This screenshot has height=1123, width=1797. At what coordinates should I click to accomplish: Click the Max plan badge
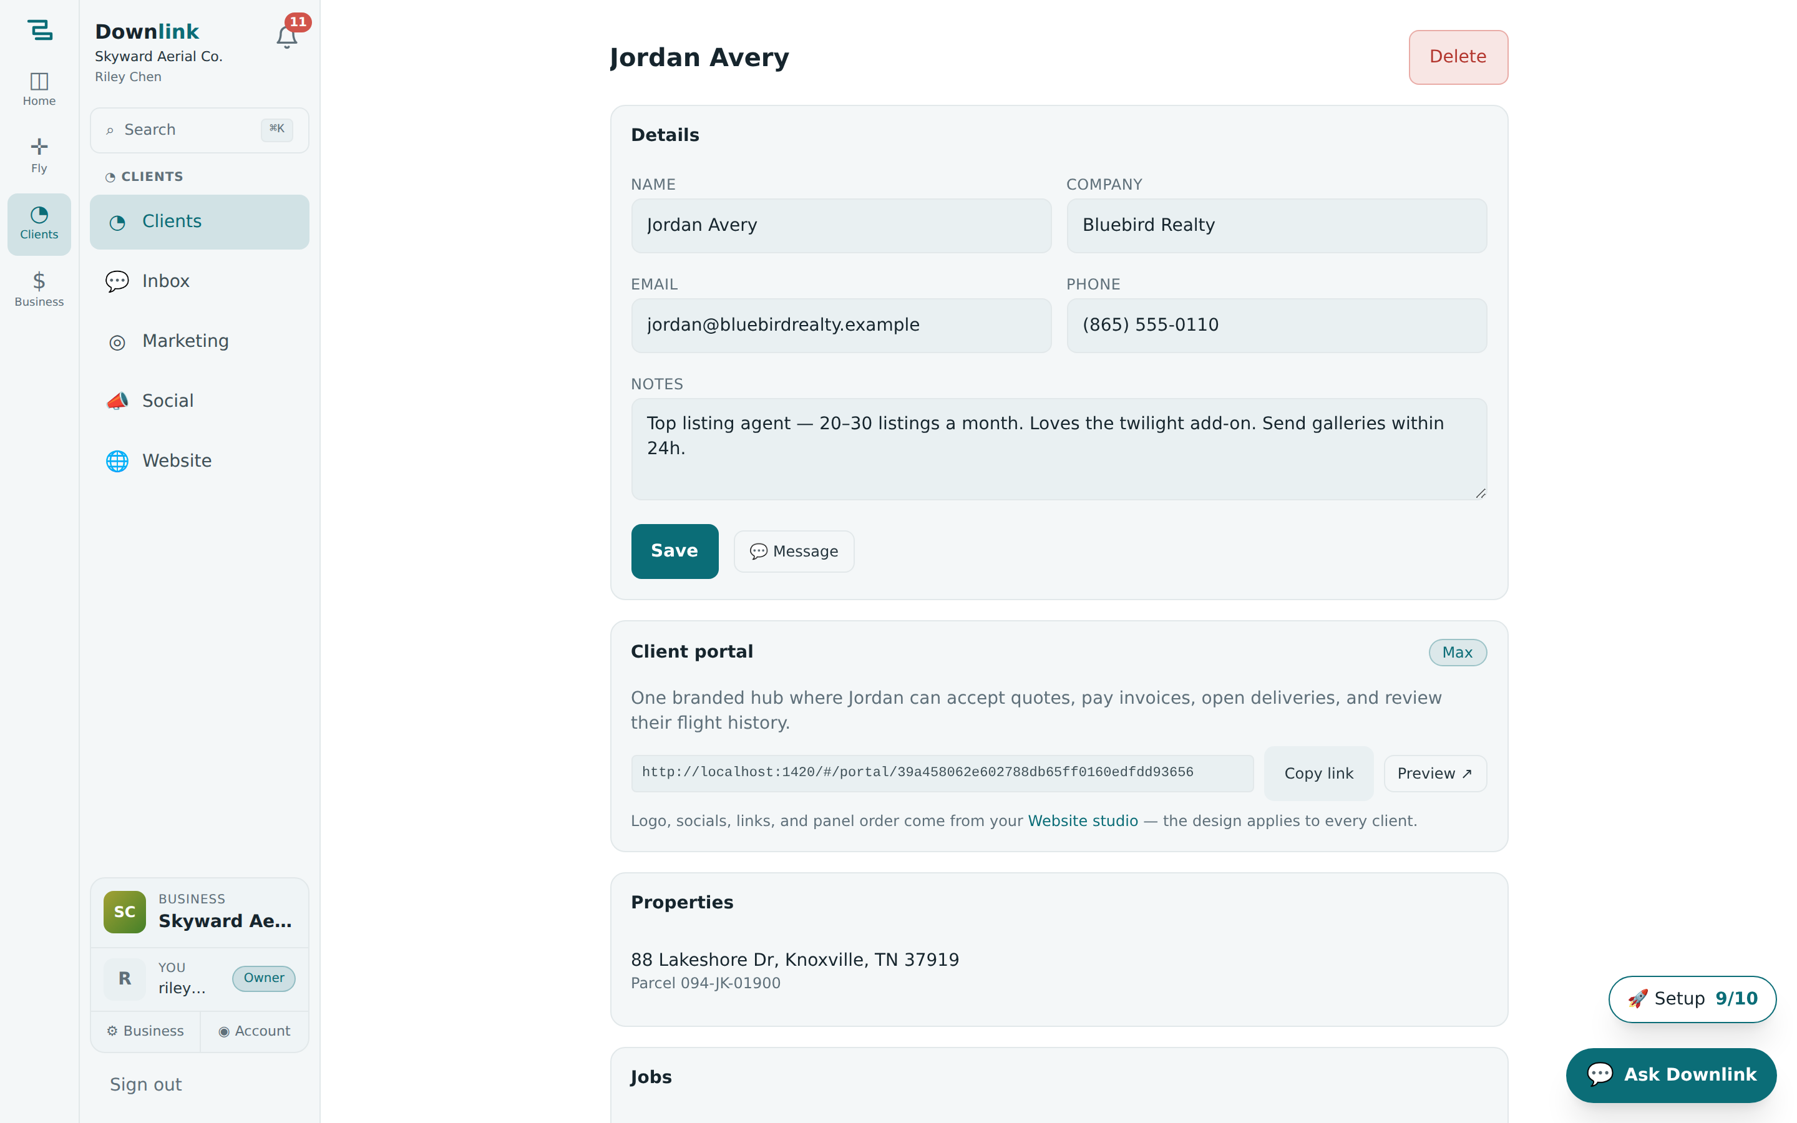coord(1457,653)
